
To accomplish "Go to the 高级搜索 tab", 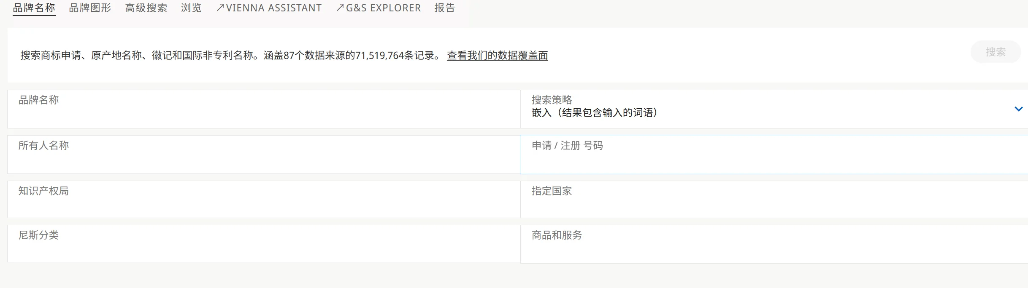I will pos(146,8).
